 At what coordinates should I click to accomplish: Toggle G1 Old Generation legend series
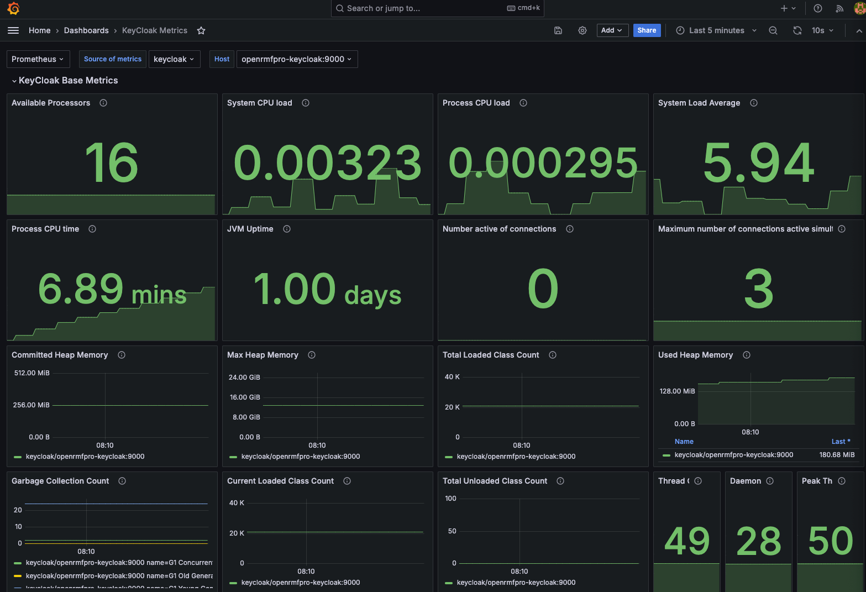[119, 576]
